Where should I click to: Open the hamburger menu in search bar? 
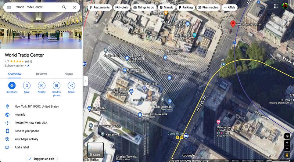[x=9, y=7]
